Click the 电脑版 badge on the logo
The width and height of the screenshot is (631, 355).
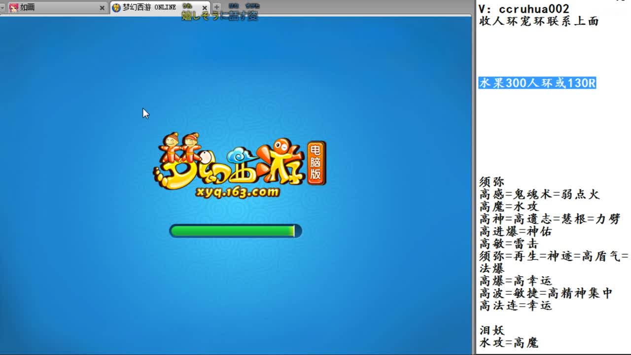coord(316,163)
